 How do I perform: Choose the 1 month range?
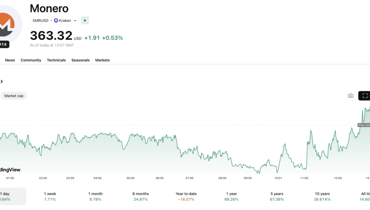[x=95, y=196]
